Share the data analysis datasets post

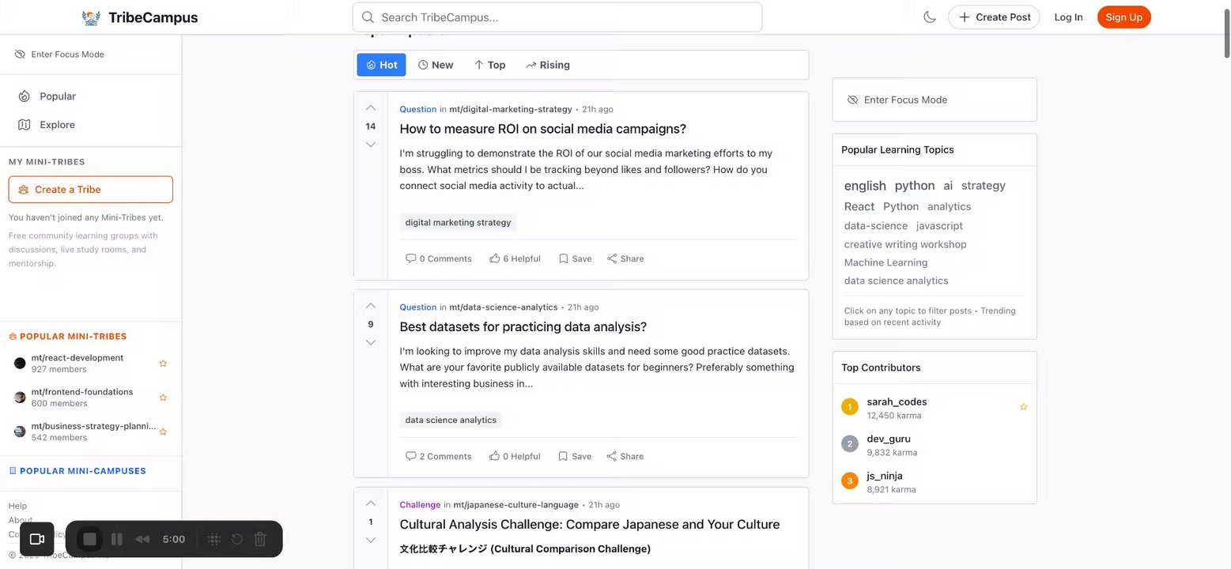[x=625, y=456]
